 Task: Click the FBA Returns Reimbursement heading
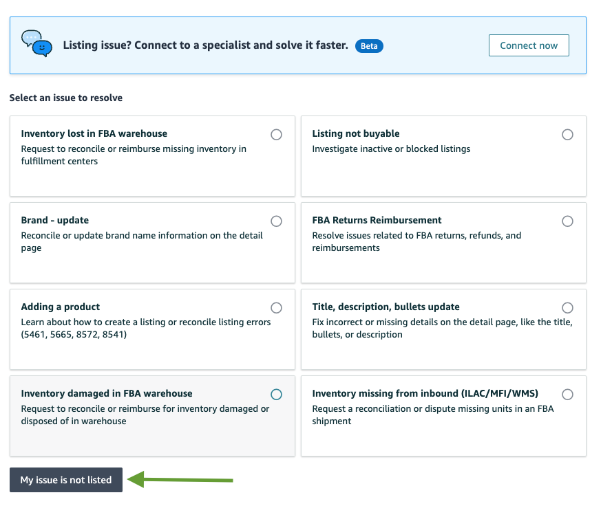click(x=377, y=220)
